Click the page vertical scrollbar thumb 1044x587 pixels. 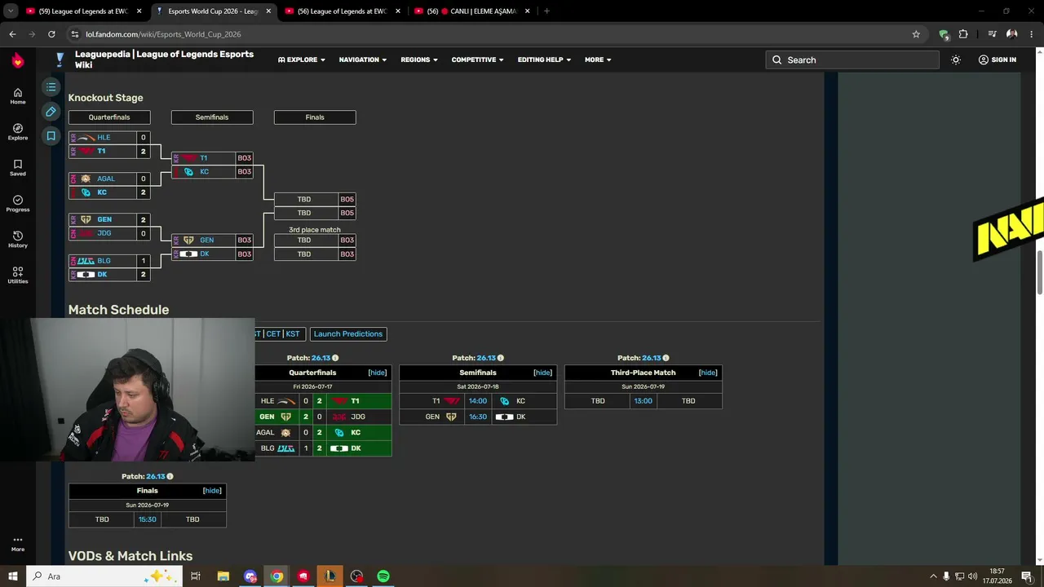[x=1039, y=273]
